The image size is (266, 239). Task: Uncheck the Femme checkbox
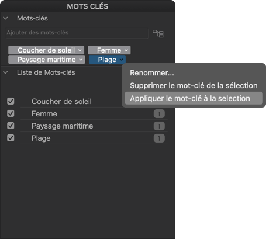tap(11, 113)
